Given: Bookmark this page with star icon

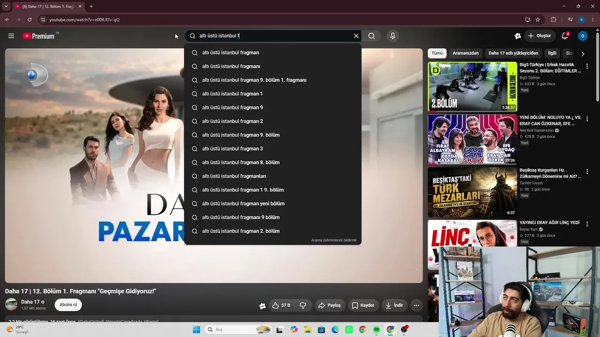Looking at the screenshot, I should 538,20.
